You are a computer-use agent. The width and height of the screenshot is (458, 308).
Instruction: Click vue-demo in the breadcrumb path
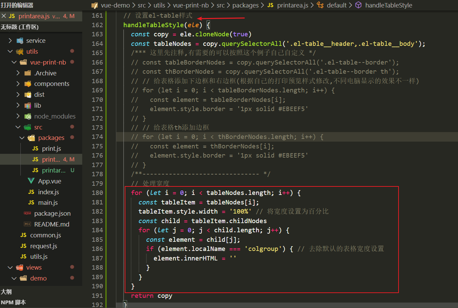pos(115,5)
